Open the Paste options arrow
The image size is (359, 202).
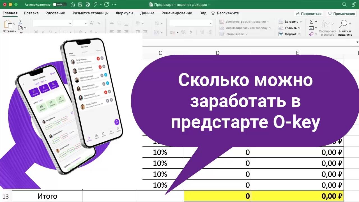[14, 24]
